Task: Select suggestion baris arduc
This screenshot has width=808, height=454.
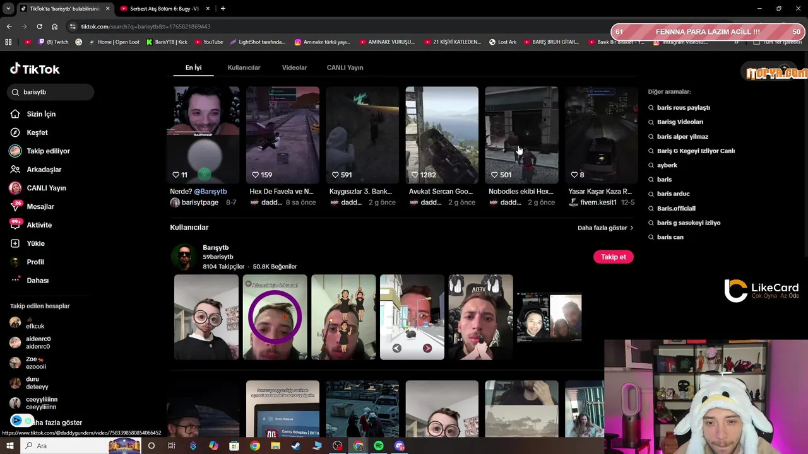Action: pyautogui.click(x=673, y=194)
